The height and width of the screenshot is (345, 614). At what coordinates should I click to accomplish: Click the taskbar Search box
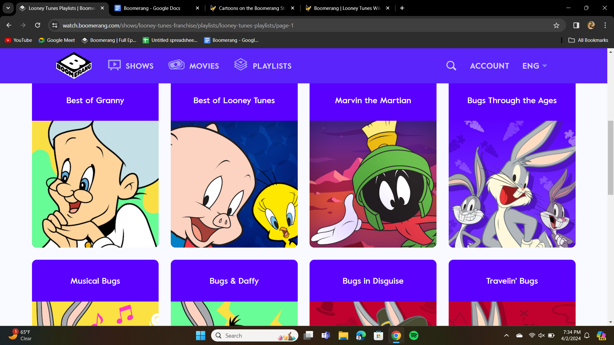tap(255, 335)
